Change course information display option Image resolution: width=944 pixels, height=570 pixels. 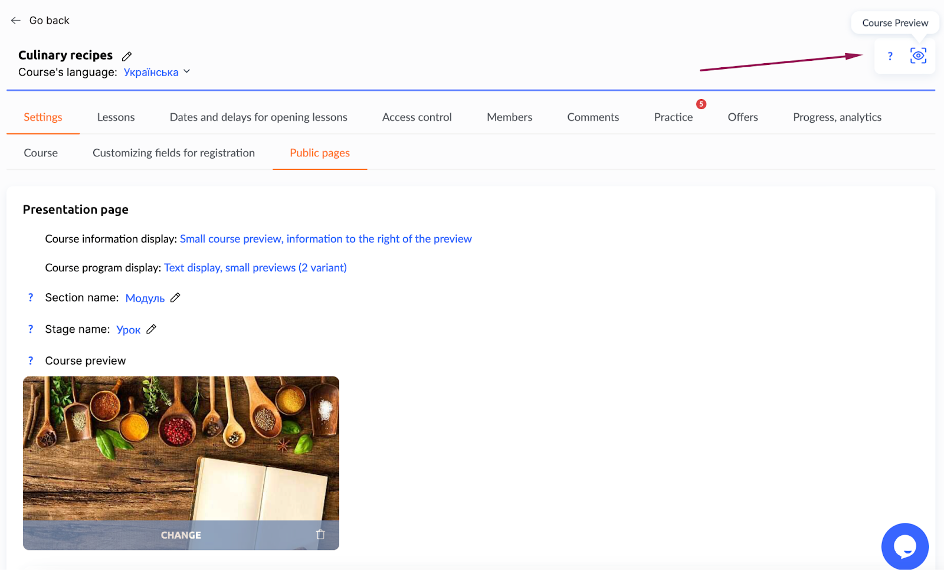[x=326, y=239]
